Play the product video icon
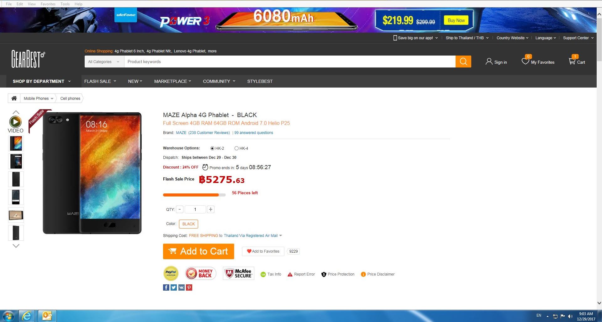Viewport: 602px width, 322px height. (16, 122)
